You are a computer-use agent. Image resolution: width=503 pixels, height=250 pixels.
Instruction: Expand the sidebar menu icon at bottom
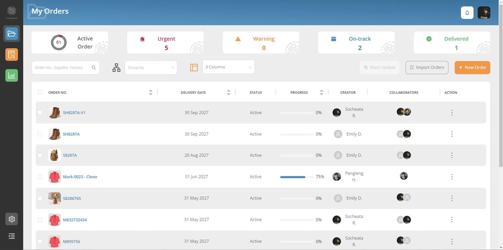(11, 236)
